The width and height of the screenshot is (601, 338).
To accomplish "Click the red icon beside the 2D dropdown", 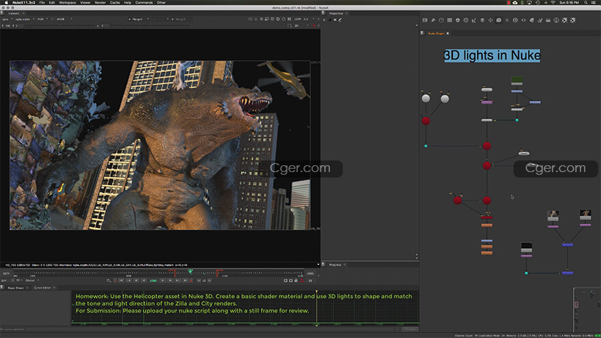I will (314, 26).
